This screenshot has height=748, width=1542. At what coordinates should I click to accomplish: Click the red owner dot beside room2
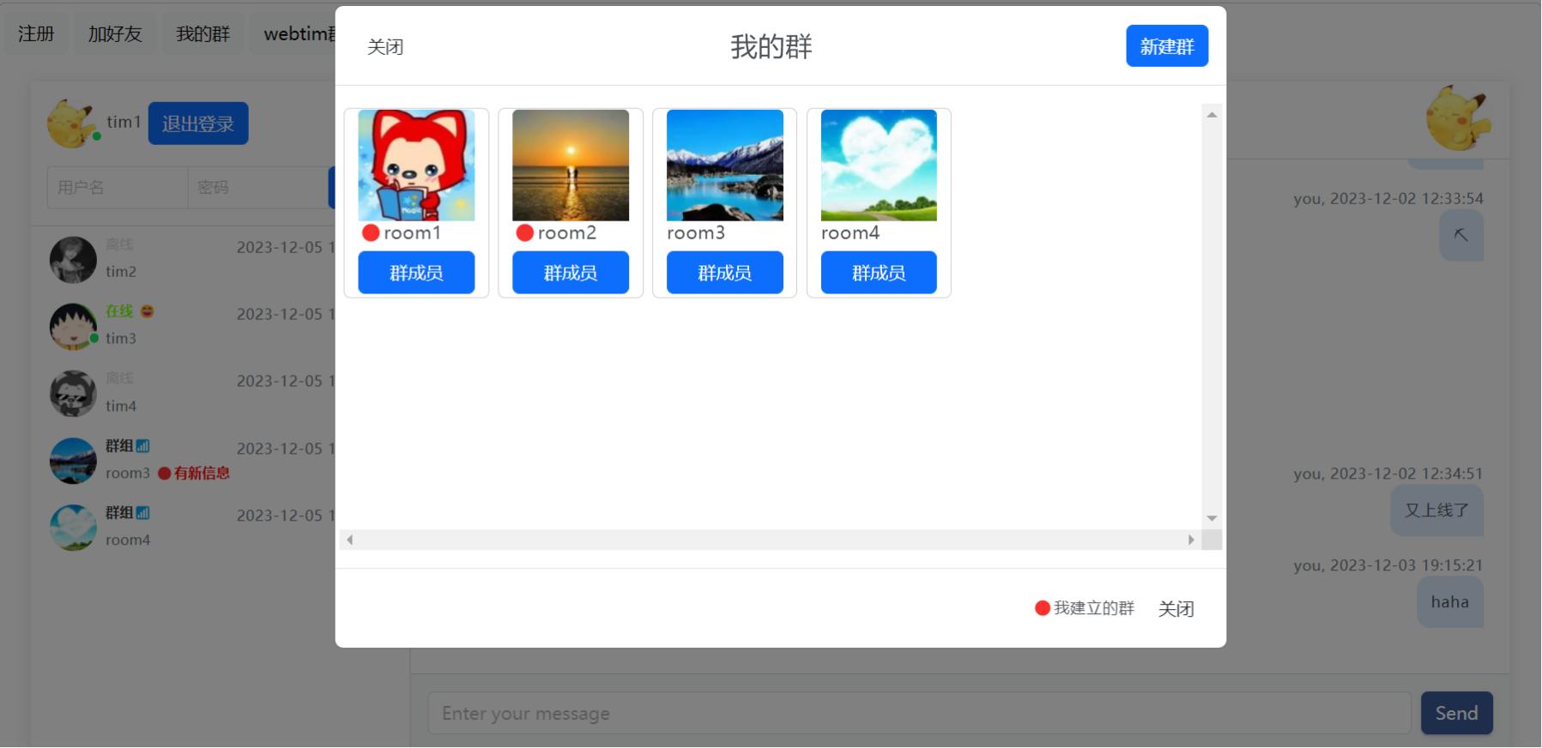(x=524, y=233)
